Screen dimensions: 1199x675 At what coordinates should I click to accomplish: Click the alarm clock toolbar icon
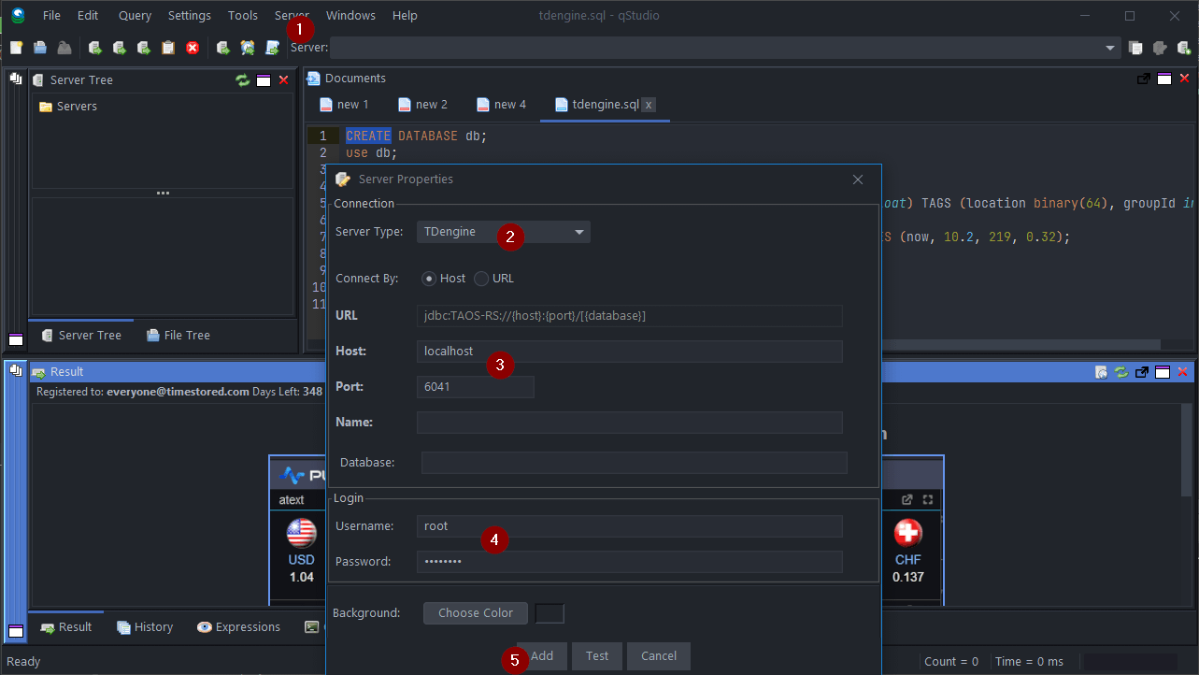pyautogui.click(x=247, y=48)
